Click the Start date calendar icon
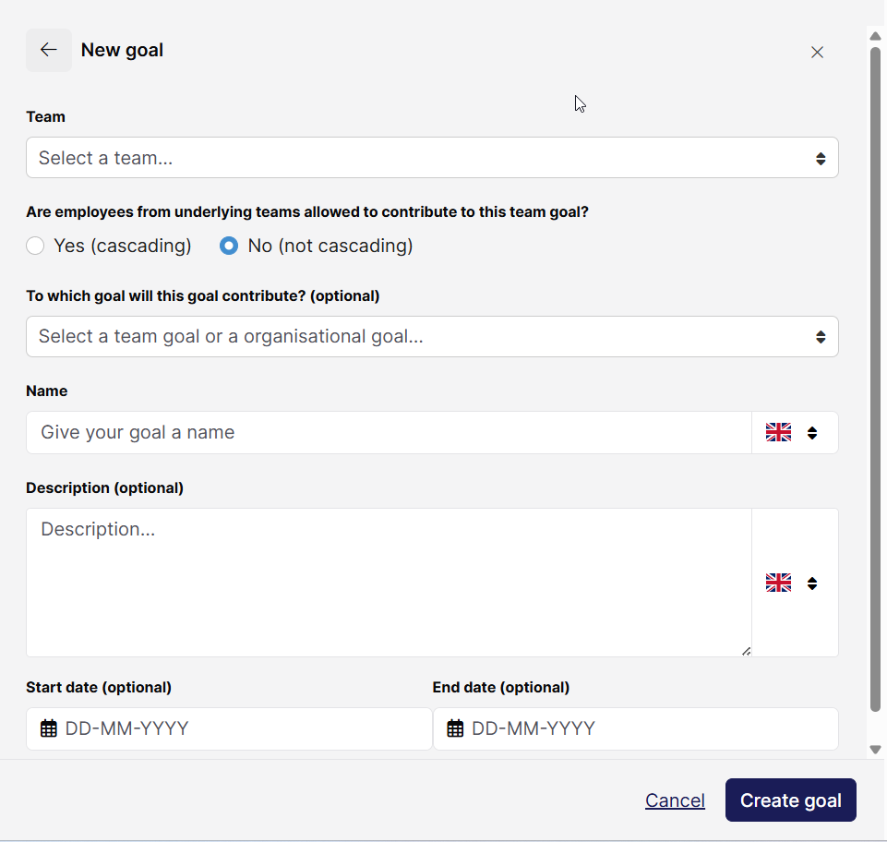This screenshot has height=842, width=887. 49,728
